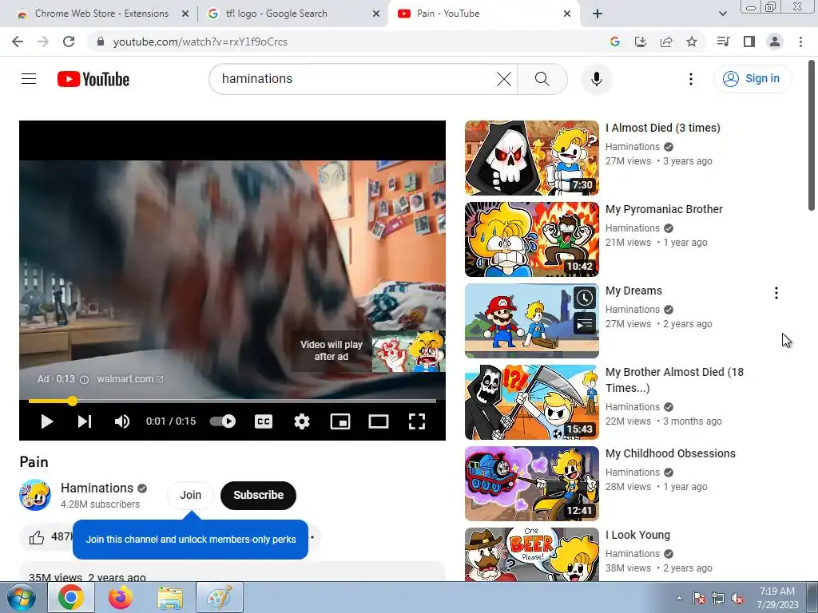Screen dimensions: 818x613
Task: Open ad info circle icon
Action: (84, 379)
